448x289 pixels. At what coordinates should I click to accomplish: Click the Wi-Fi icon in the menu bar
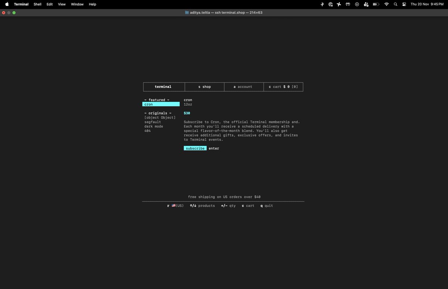(387, 4)
